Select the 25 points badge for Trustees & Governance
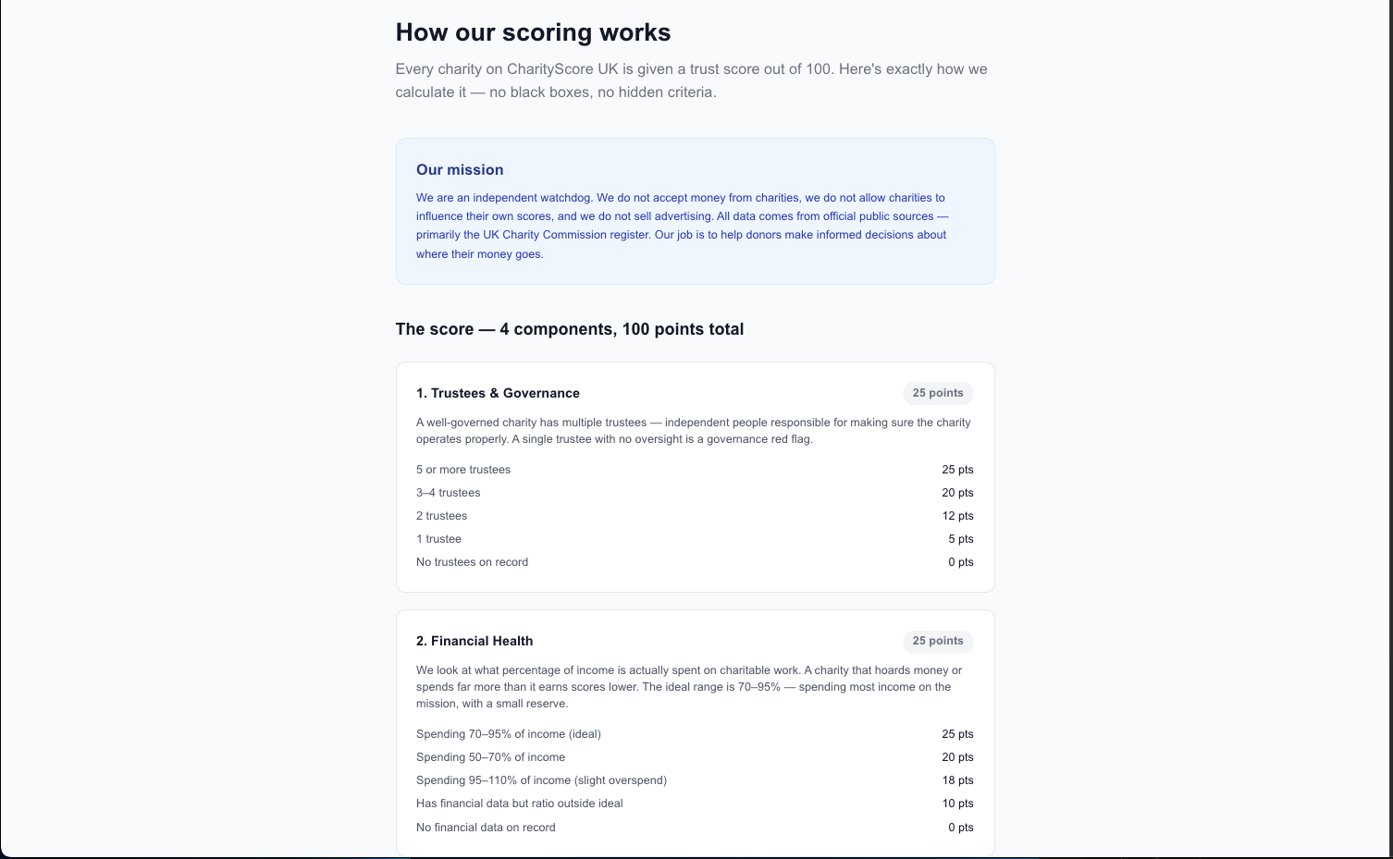Screen dimensions: 1393x859 (938, 393)
